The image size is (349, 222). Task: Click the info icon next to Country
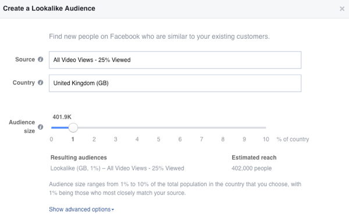click(40, 82)
